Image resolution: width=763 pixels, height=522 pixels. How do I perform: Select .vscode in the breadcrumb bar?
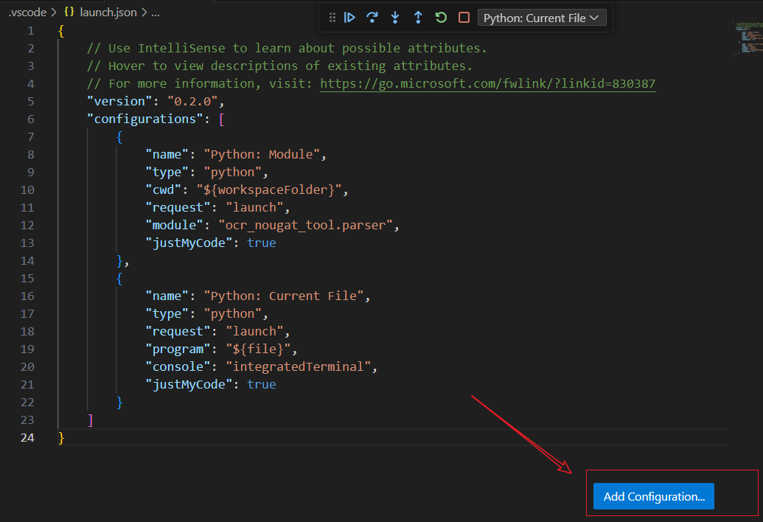(26, 12)
